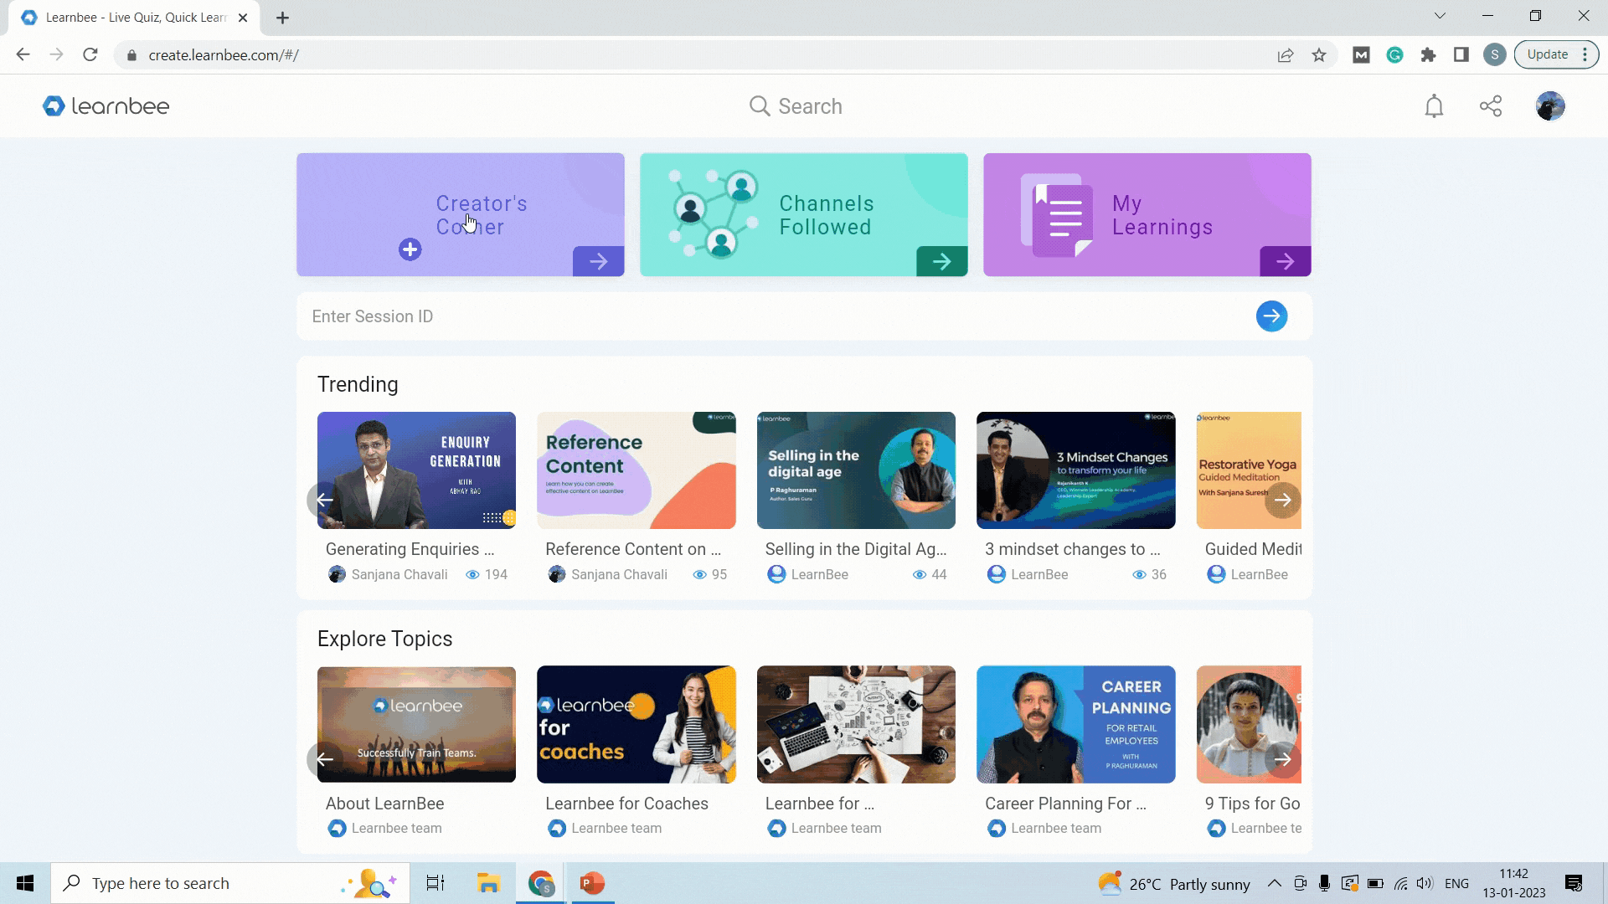Open File Explorer from taskbar

tap(488, 883)
